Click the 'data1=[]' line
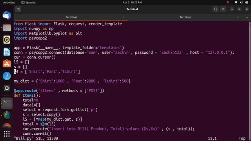The height and width of the screenshot is (141, 251). tap(31, 105)
